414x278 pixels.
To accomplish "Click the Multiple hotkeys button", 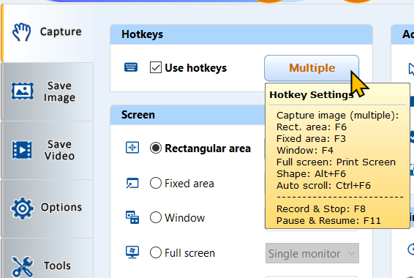I will pos(312,68).
